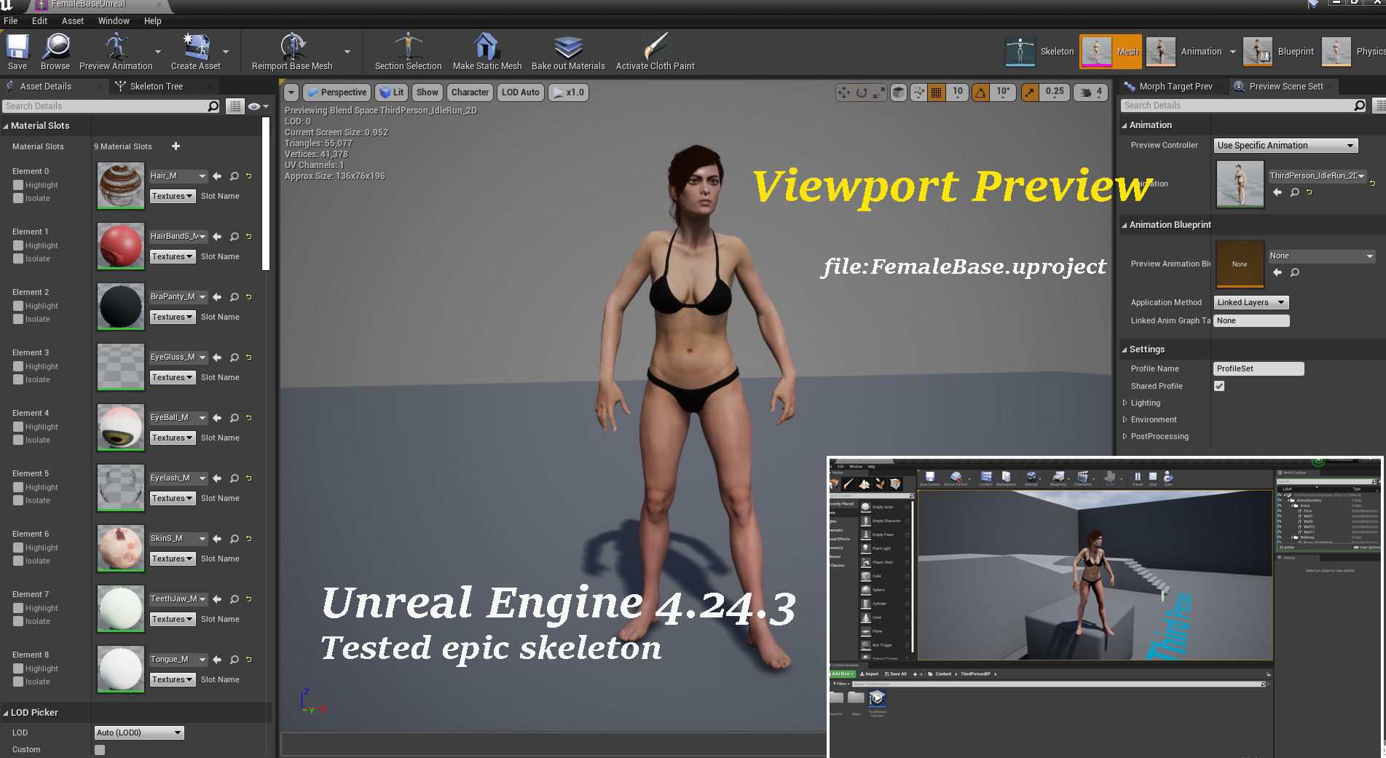Uncheck Shared Profile checkbox

point(1219,386)
